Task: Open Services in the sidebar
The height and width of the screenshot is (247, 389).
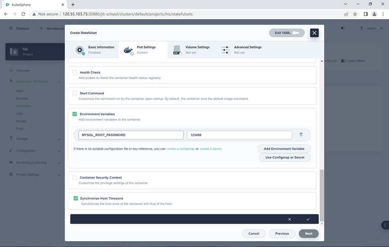Action: pos(22,98)
